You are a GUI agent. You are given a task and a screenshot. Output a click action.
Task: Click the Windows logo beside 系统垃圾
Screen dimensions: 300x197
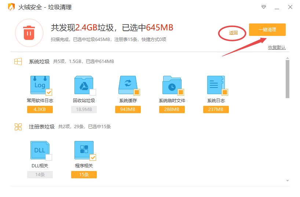(x=18, y=62)
